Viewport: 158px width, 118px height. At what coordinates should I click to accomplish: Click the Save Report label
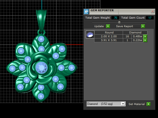pos(128,26)
